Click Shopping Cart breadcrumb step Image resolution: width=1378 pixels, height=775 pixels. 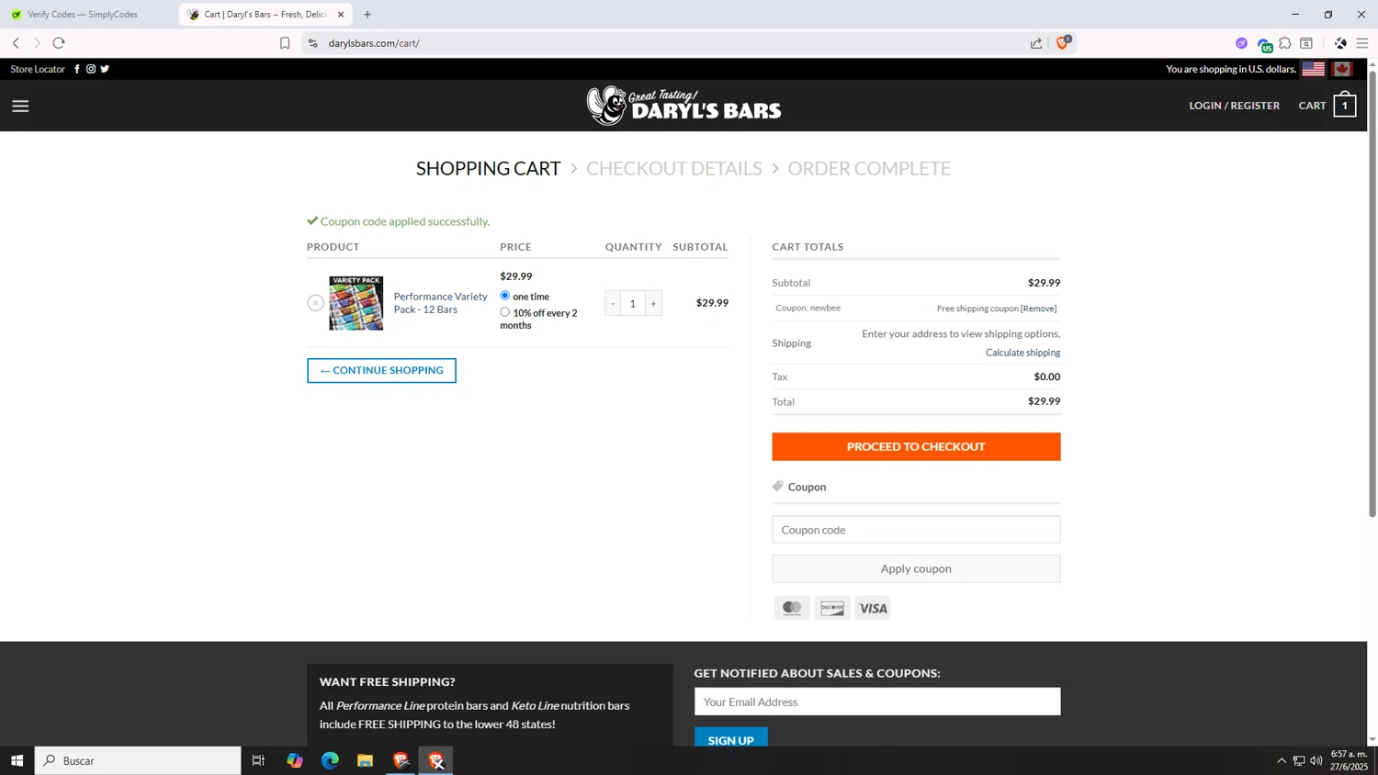click(x=488, y=169)
